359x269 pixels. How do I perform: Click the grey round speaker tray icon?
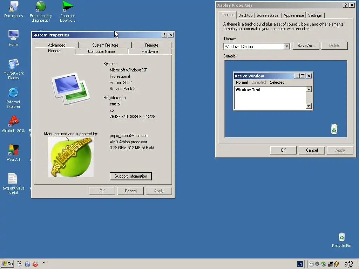(317, 264)
